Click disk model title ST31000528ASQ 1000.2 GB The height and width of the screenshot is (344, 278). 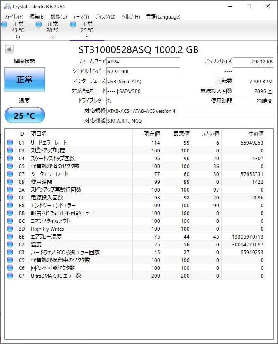click(x=139, y=50)
